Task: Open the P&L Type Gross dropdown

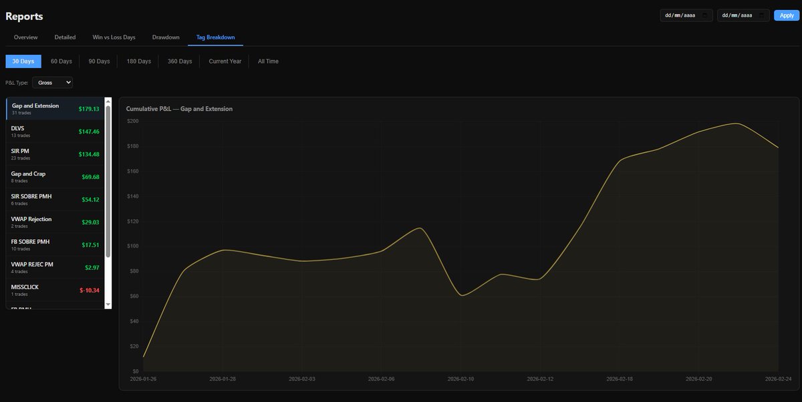Action: (52, 83)
